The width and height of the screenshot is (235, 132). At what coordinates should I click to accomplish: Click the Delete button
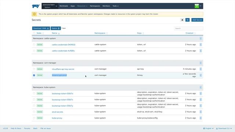pos(55,28)
